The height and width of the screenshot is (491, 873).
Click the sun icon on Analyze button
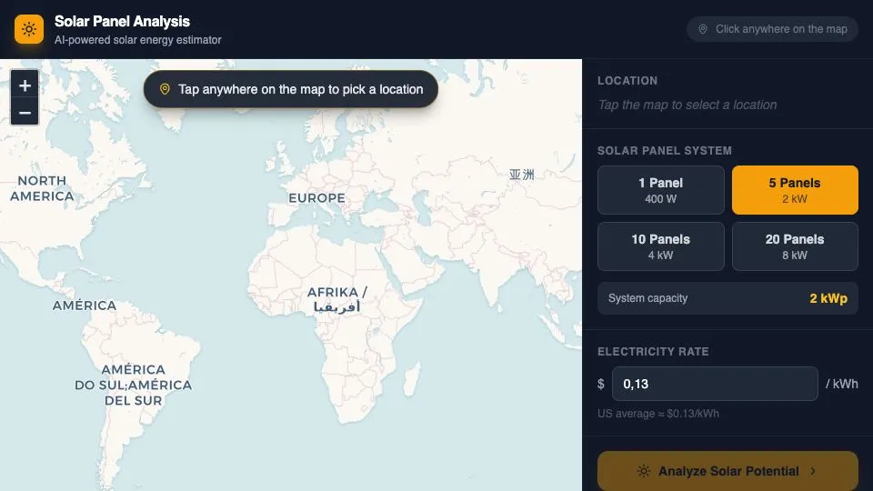coord(644,471)
